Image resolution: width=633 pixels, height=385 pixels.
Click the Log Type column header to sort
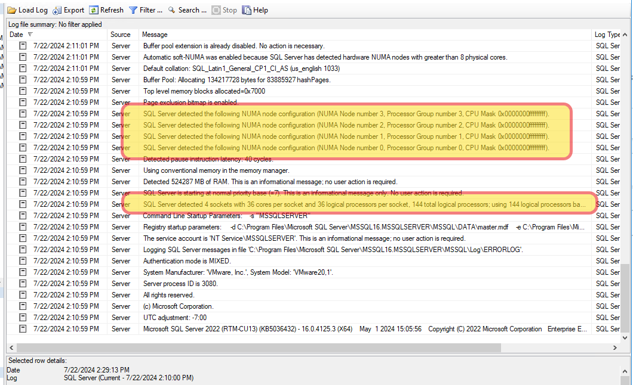click(606, 34)
